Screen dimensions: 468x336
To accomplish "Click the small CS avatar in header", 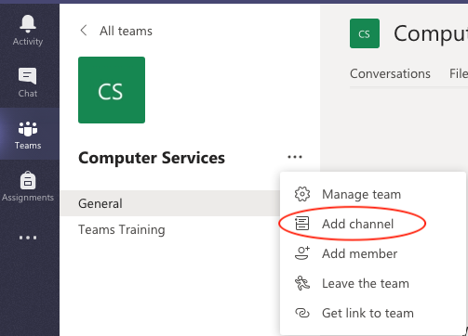I will [x=365, y=33].
